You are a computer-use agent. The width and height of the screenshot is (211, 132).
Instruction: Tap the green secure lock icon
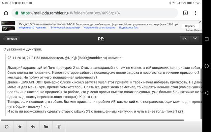coord(17,13)
